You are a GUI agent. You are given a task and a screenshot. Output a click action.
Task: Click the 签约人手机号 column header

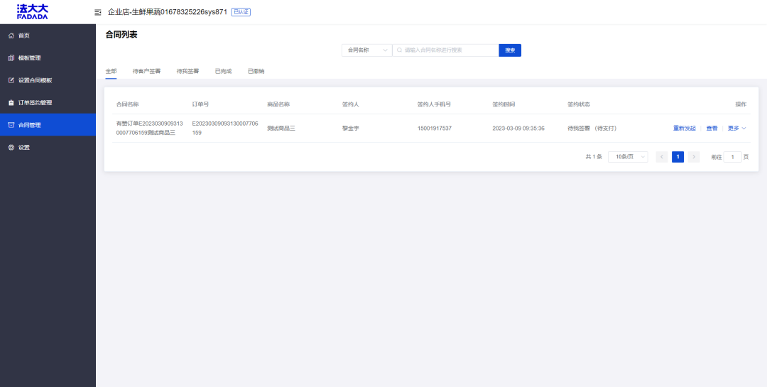point(434,104)
